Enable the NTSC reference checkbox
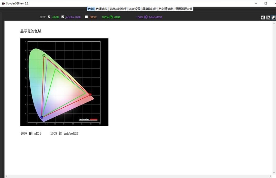276x178 pixels. (x=87, y=17)
